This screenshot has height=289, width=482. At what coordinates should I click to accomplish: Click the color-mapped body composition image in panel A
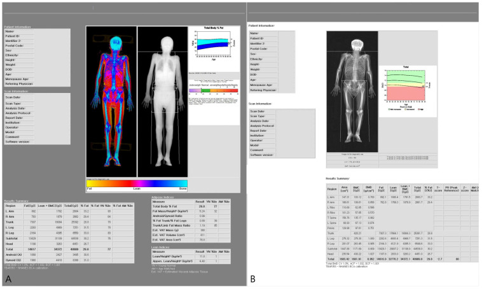[x=111, y=102]
